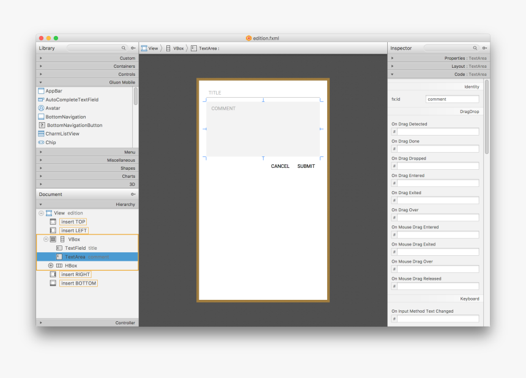Edit the fx:id field containing comment
Viewport: 526px width, 378px height.
point(452,99)
